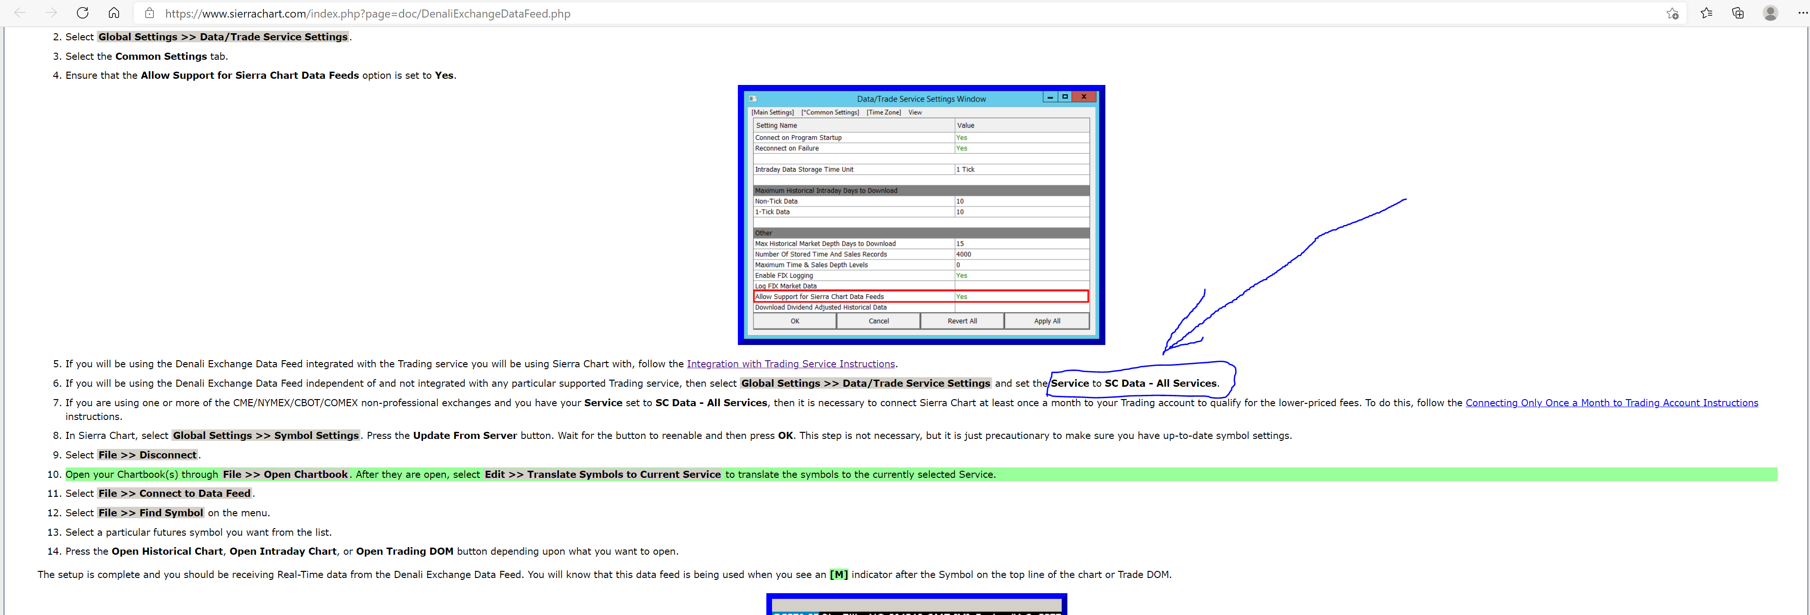Reload the Sierra Chart page

(x=82, y=13)
